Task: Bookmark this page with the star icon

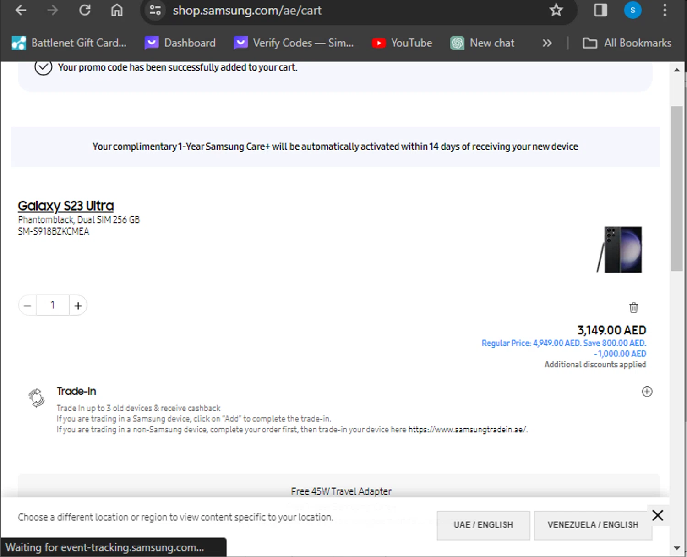Action: [556, 10]
